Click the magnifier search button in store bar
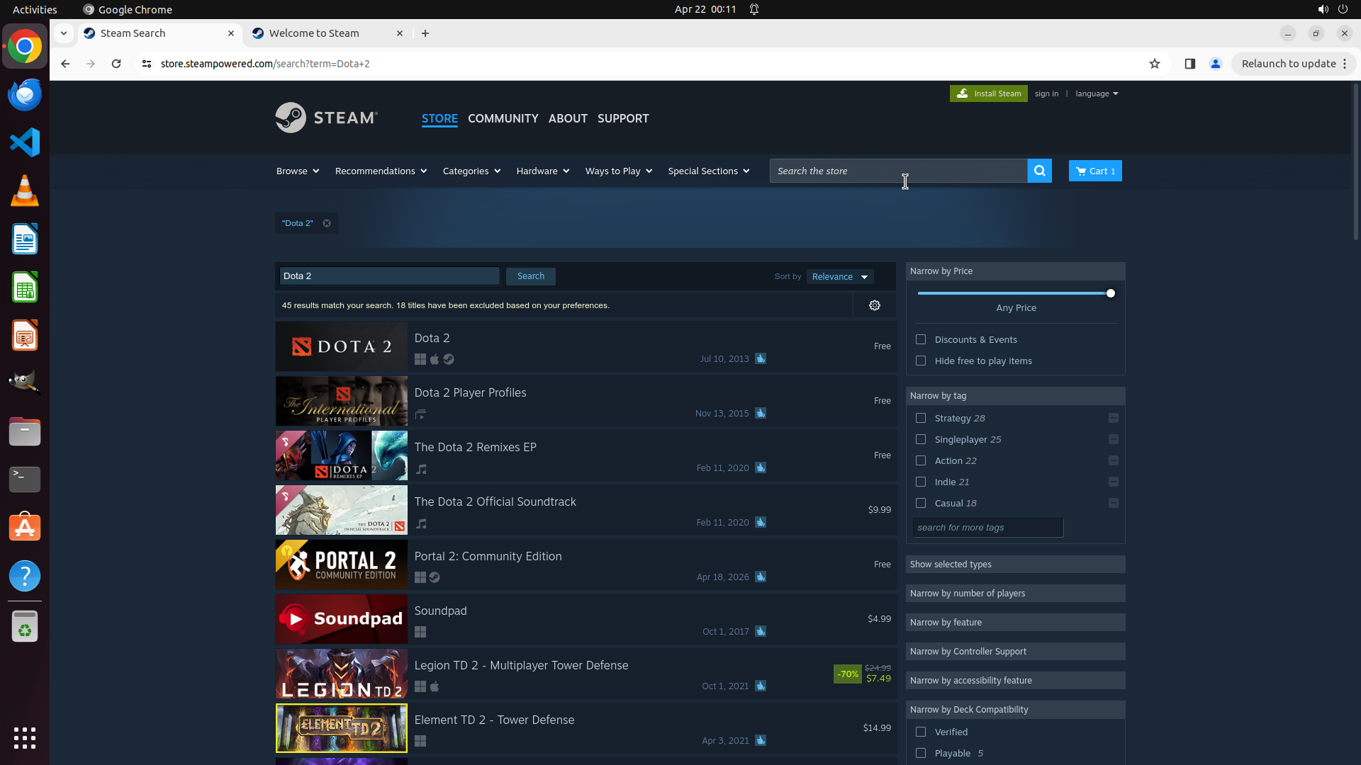Viewport: 1361px width, 765px height. click(x=1039, y=171)
